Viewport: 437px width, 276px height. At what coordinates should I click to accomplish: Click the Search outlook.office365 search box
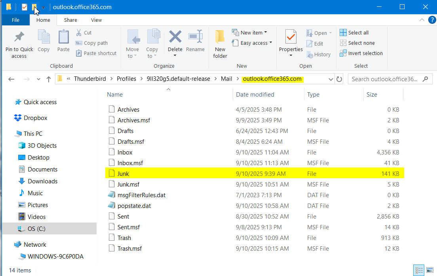pos(384,79)
